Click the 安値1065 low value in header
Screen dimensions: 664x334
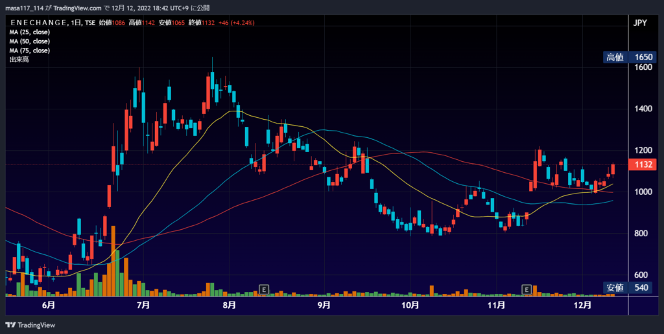(172, 23)
